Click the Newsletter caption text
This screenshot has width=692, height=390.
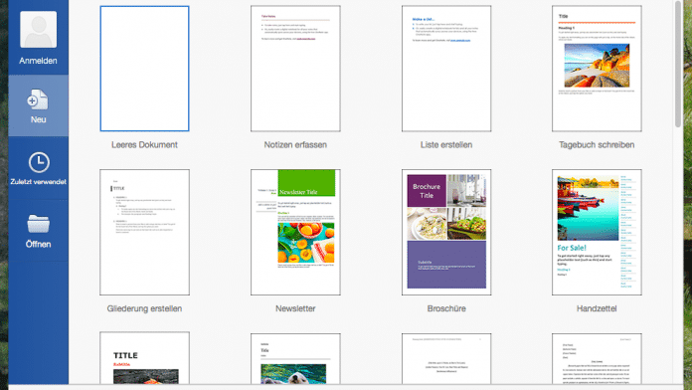pyautogui.click(x=295, y=308)
